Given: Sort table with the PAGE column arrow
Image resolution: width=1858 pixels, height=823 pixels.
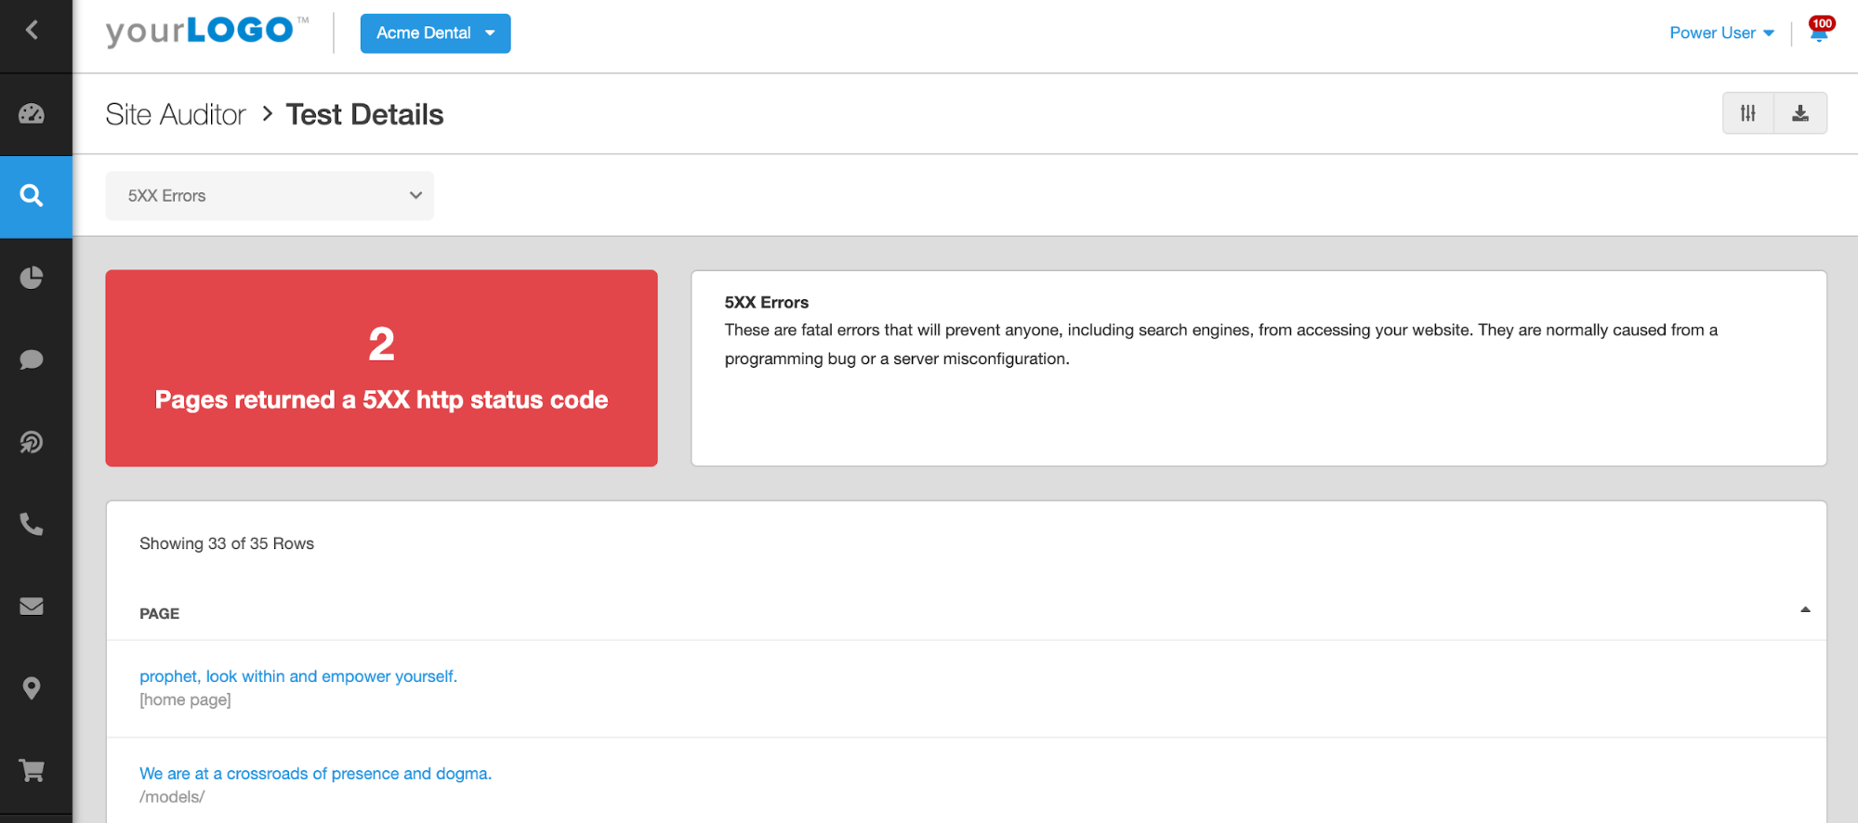Looking at the screenshot, I should click(x=1805, y=610).
